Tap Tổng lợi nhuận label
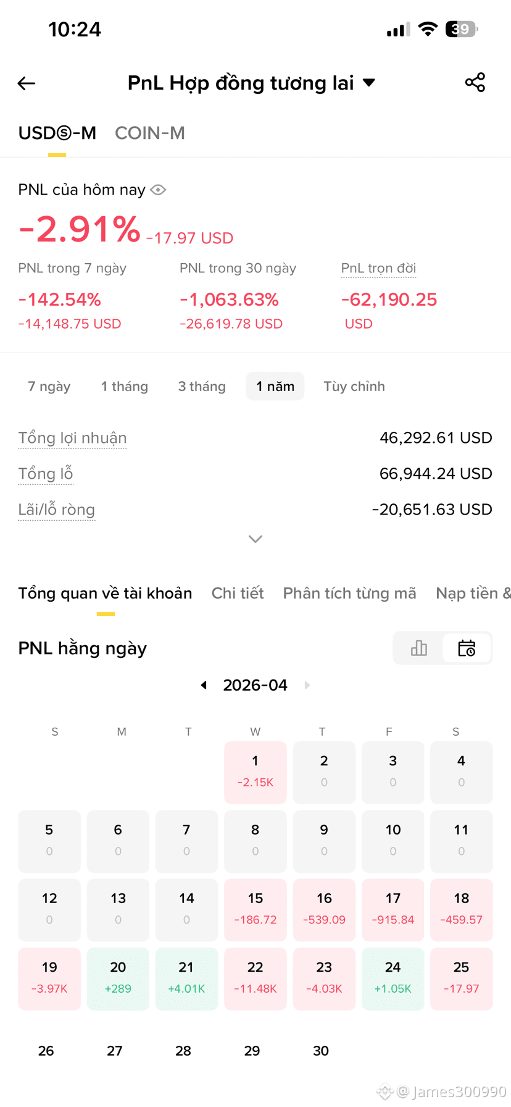Screen dimensions: 511x1107 [72, 438]
